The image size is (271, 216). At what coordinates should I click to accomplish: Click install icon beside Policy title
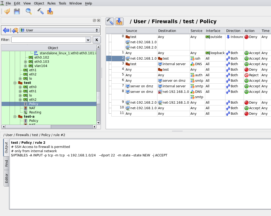click(119, 22)
